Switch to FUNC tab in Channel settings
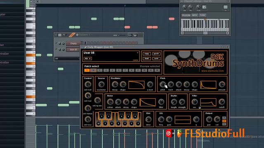This screenshot has height=148, width=264. click(203, 15)
